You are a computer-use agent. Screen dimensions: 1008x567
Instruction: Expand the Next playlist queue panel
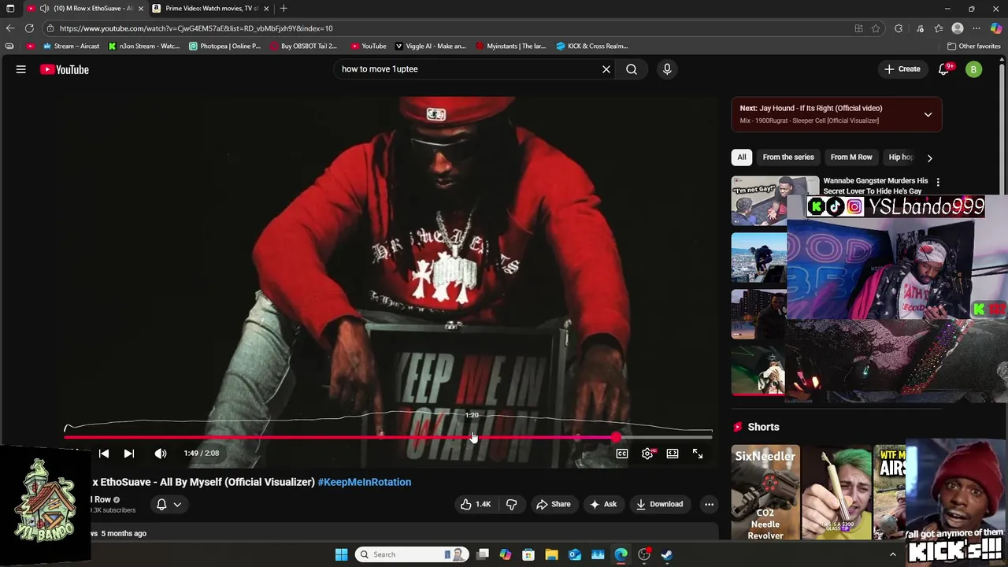point(928,114)
